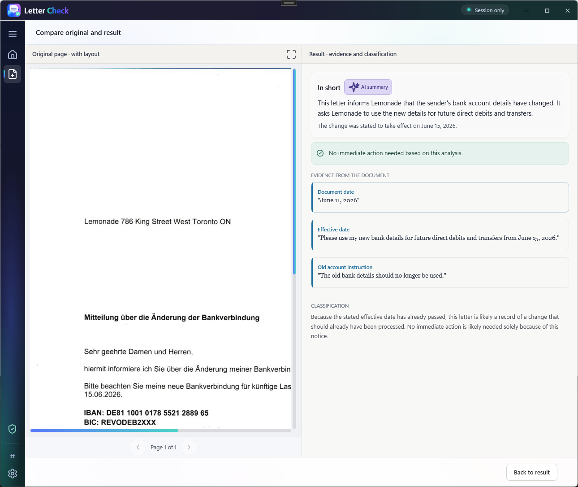The width and height of the screenshot is (578, 487).
Task: Click the heading Mitteilung über die Änderung der Bankverbindung
Action: click(x=172, y=317)
